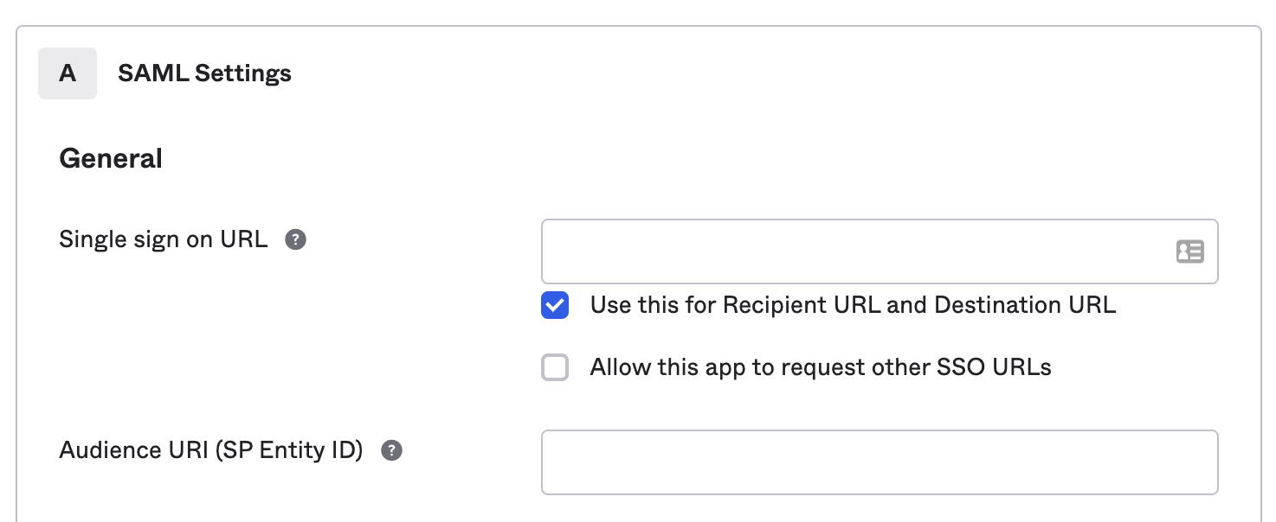Click the question mark icon near Audience URI
Image resolution: width=1276 pixels, height=522 pixels.
(391, 449)
